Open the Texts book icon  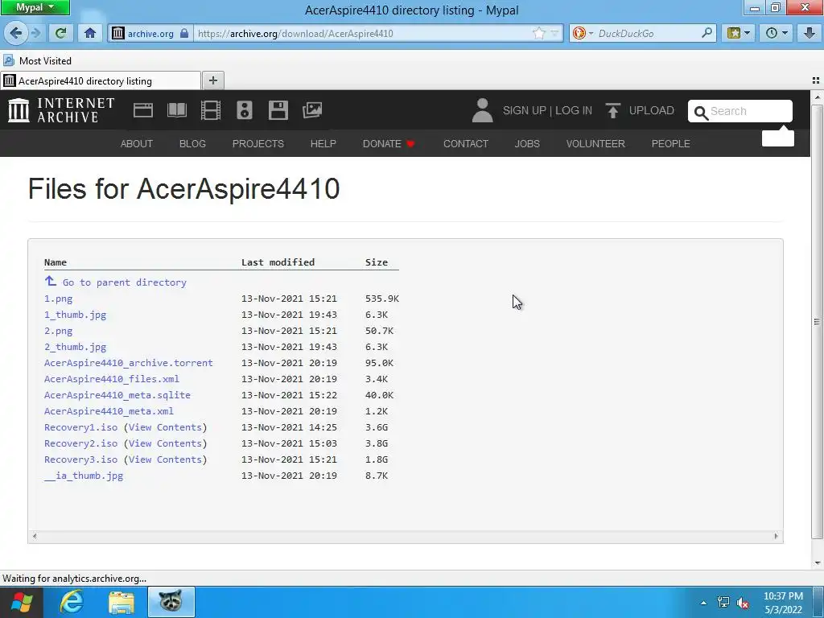pos(176,110)
